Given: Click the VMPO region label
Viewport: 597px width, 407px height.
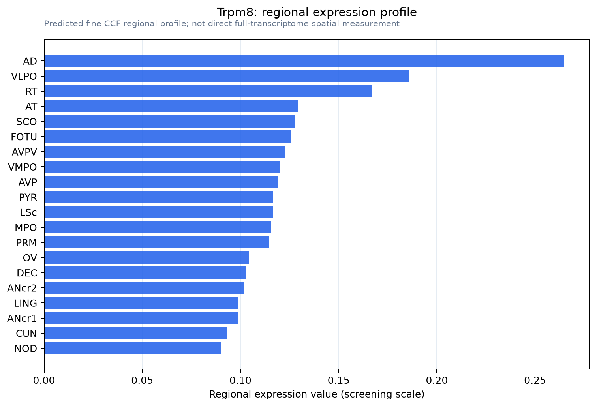Looking at the screenshot, I should click(23, 167).
